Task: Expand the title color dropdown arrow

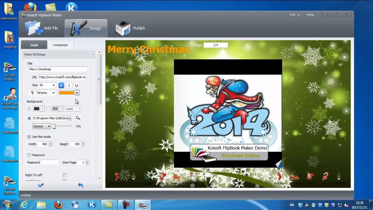Action: [77, 93]
